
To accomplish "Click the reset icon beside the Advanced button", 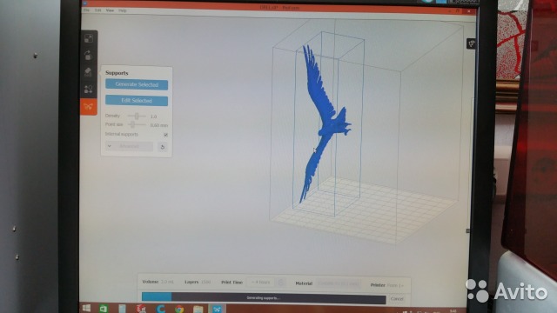I will click(163, 147).
